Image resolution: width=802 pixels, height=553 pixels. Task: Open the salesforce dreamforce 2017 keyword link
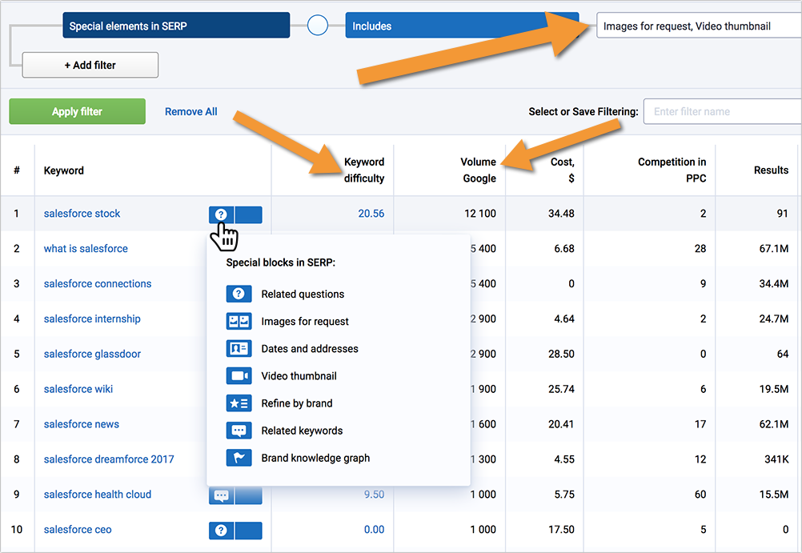pos(109,459)
